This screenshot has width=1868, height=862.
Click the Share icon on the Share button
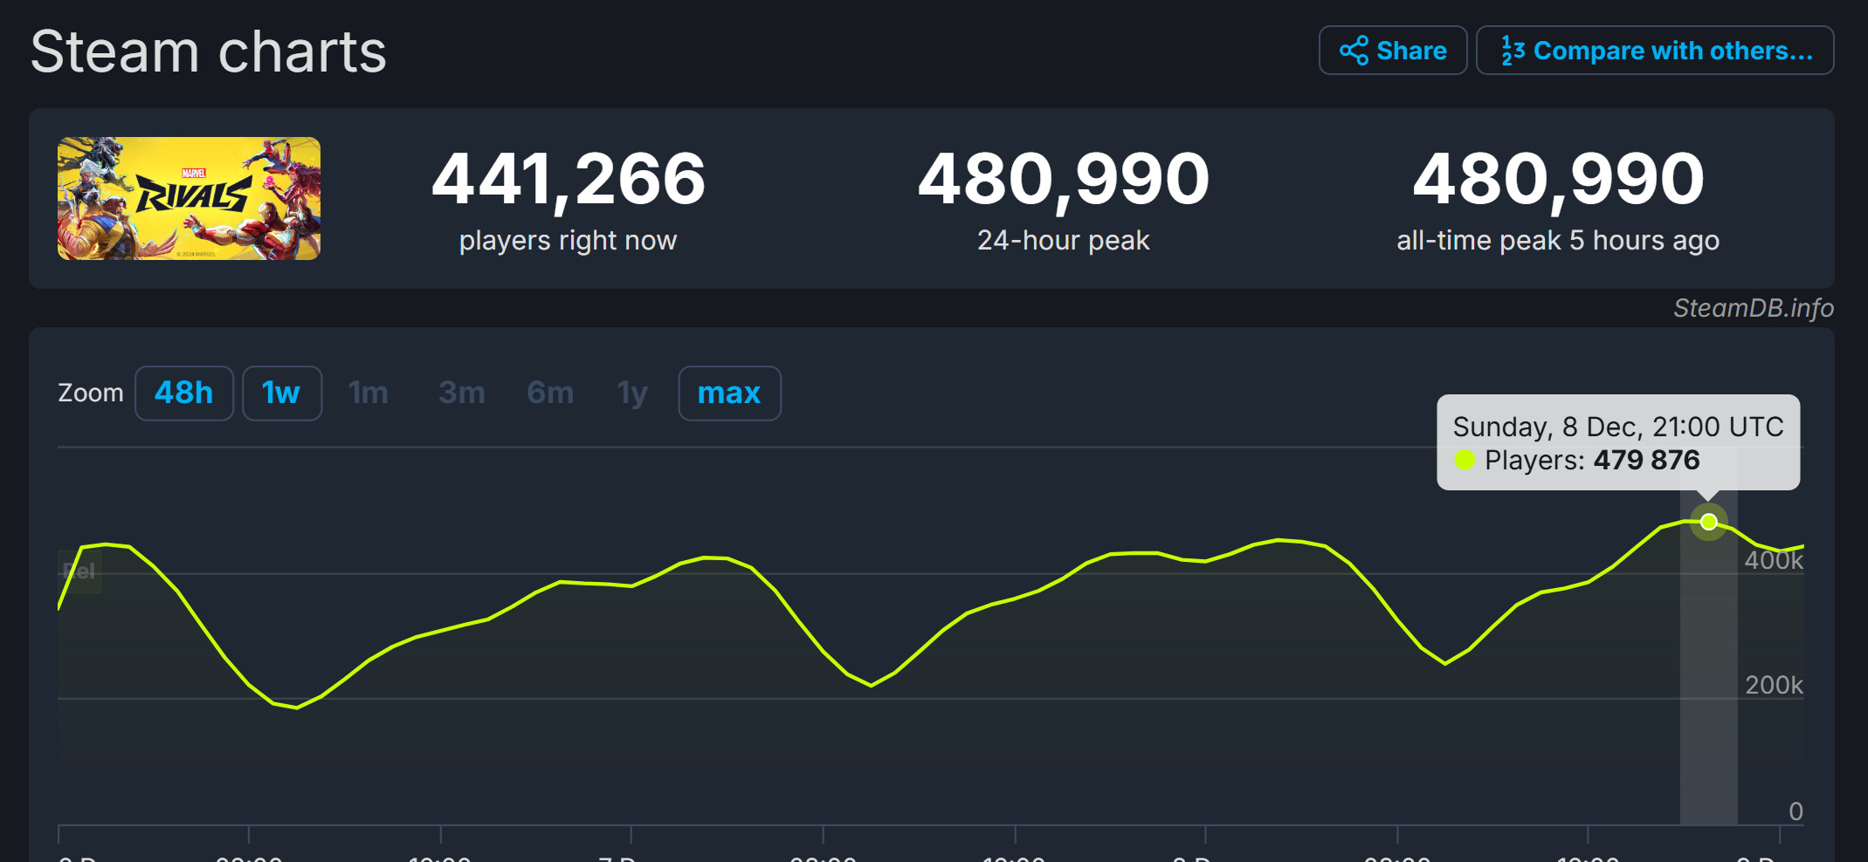tap(1353, 50)
